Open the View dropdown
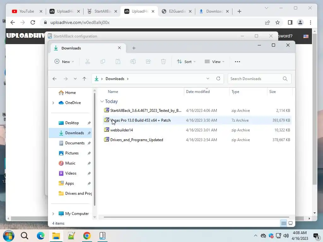 coord(214,61)
